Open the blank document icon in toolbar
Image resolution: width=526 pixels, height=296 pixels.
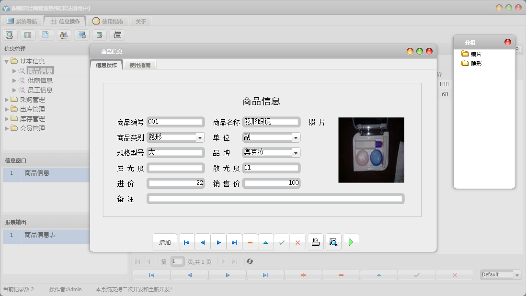coord(46,34)
